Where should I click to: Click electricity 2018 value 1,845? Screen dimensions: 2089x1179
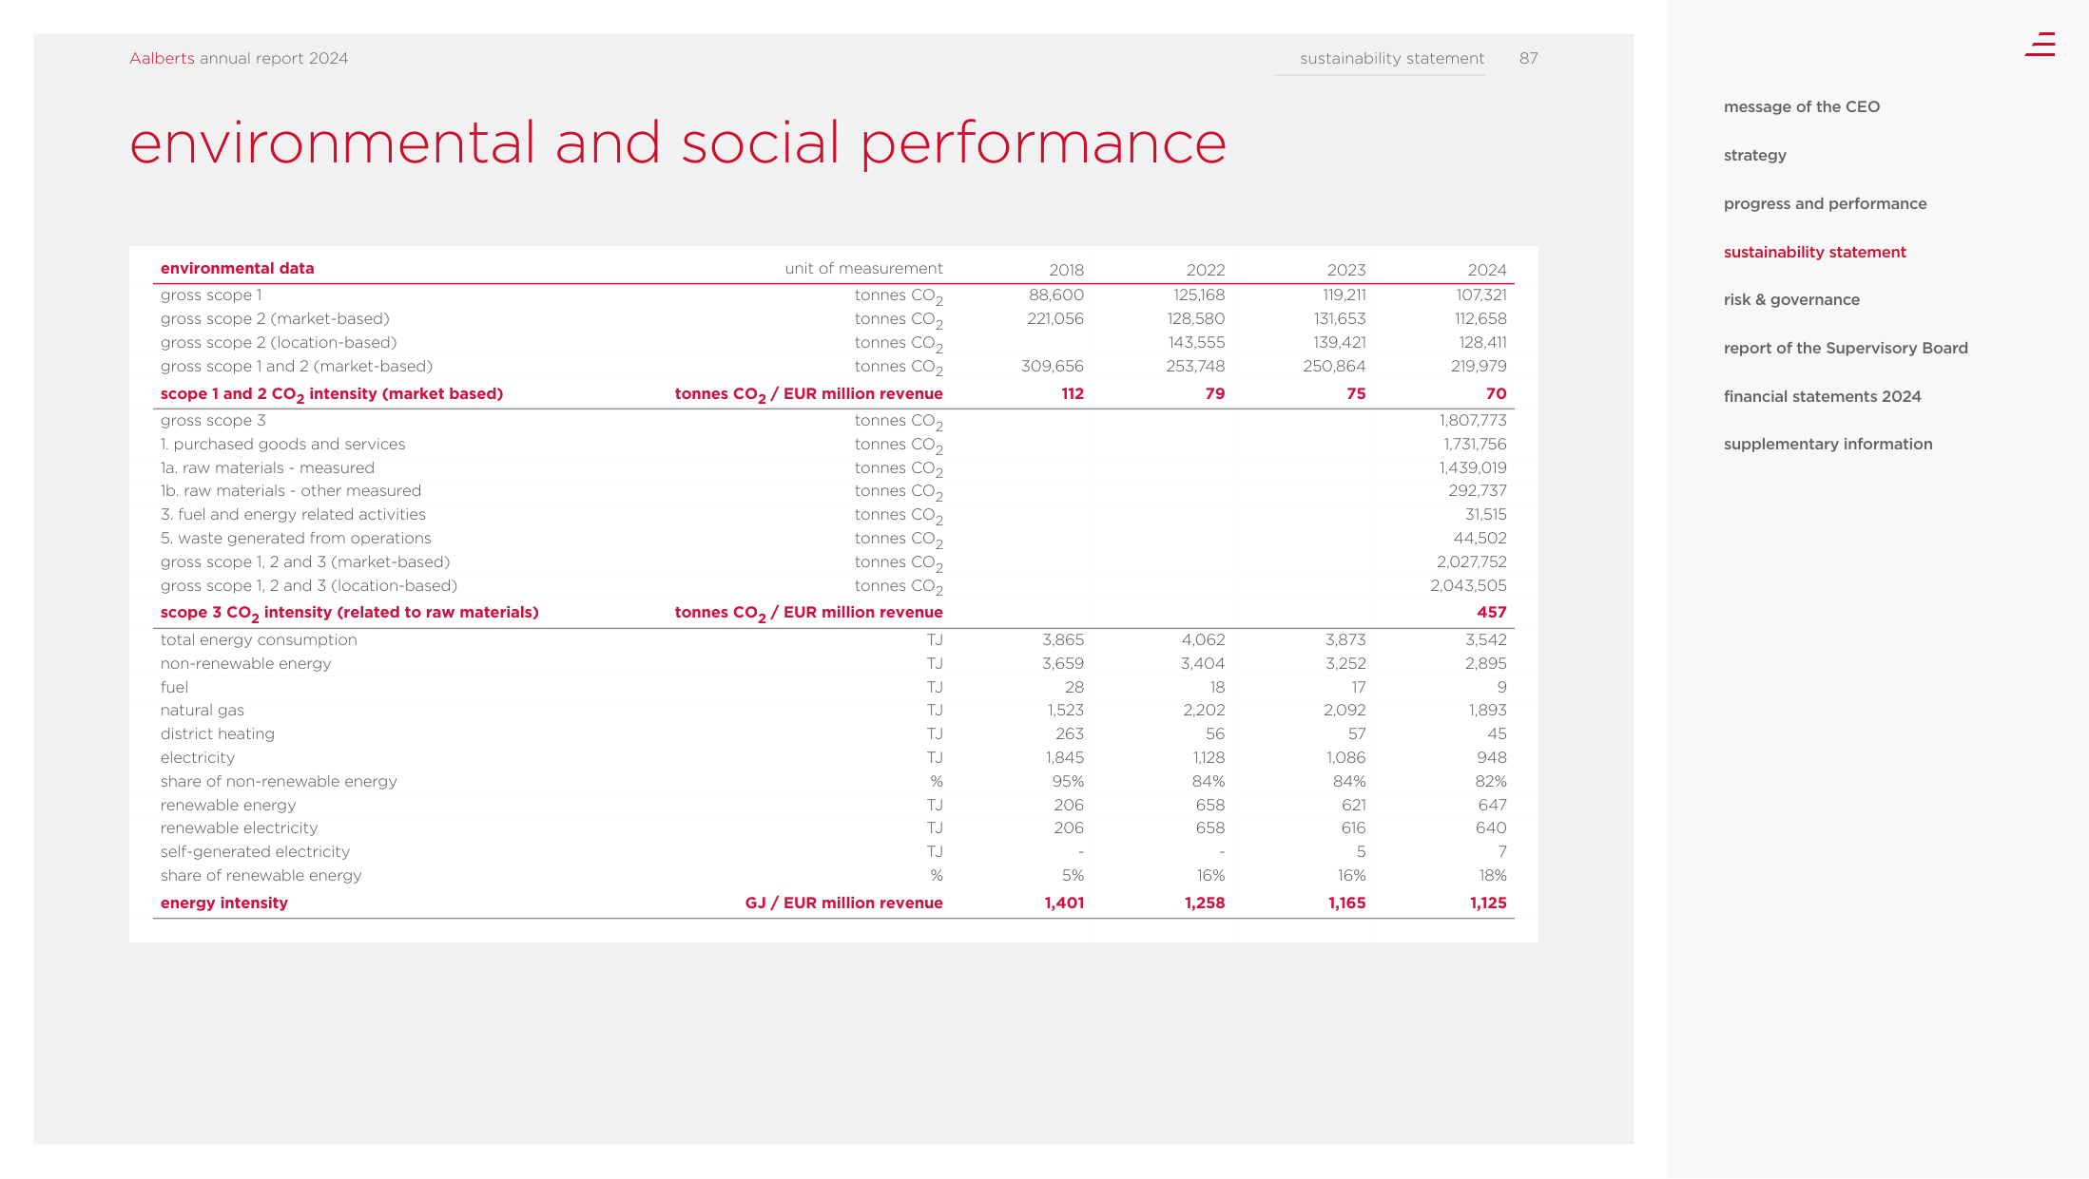pyautogui.click(x=1065, y=757)
